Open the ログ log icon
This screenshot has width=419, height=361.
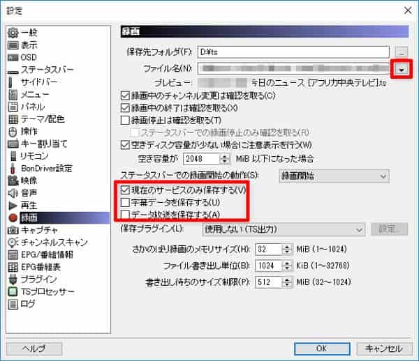click(x=13, y=304)
